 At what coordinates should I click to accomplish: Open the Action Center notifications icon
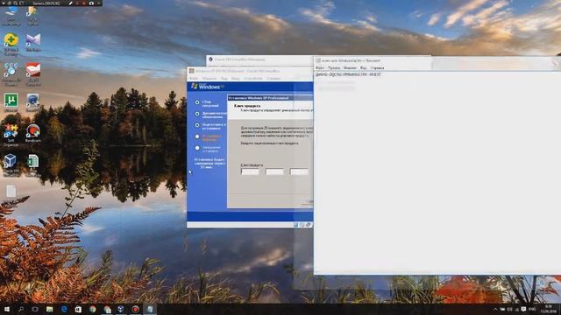tap(523, 309)
